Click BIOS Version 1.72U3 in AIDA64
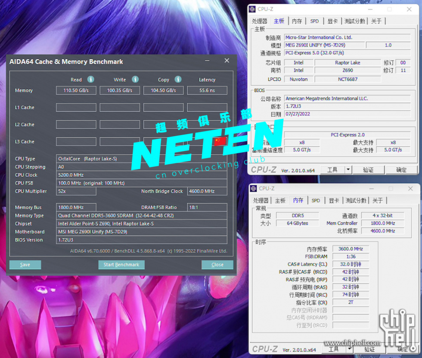 tap(142, 240)
